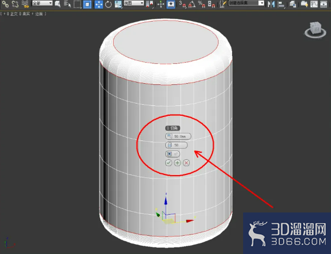Open the Select by Name list
Image resolution: width=331 pixels, height=254 pixels.
click(x=67, y=4)
